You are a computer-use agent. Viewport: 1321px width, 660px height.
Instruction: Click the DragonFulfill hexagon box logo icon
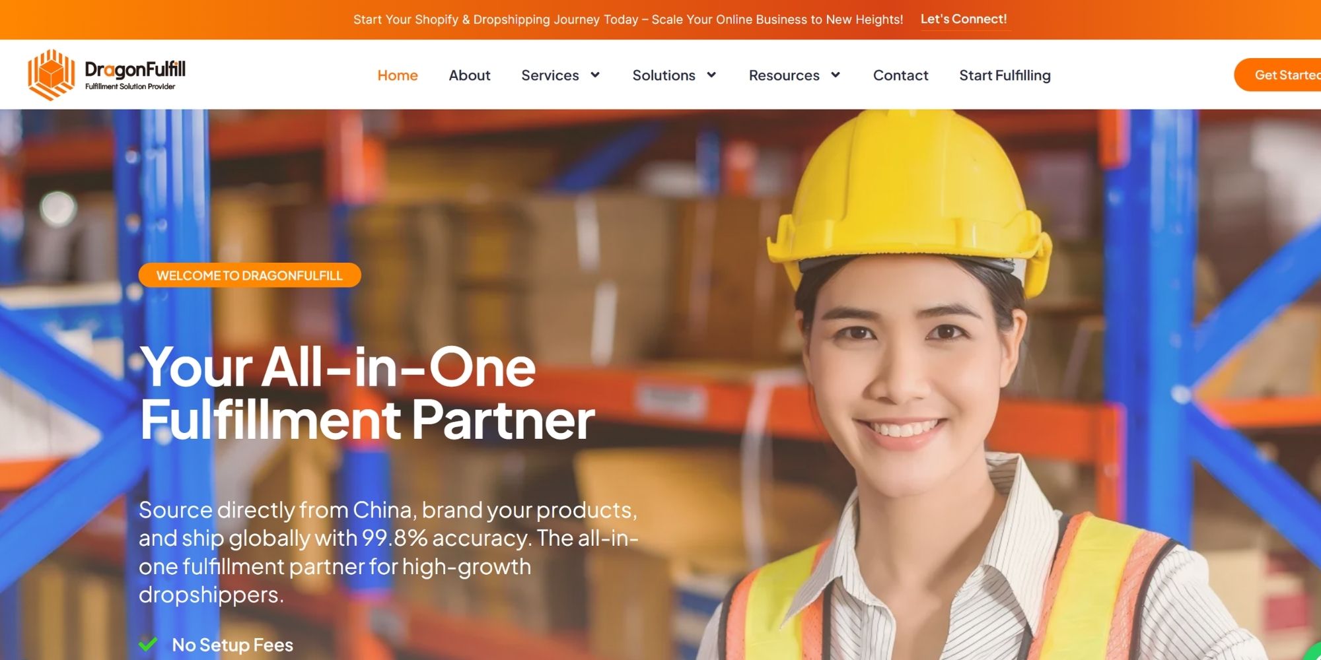coord(51,75)
